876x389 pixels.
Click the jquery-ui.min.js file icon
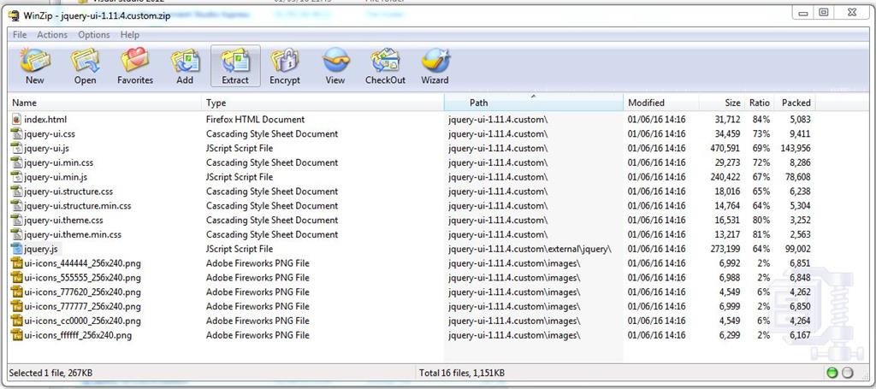pyautogui.click(x=16, y=177)
